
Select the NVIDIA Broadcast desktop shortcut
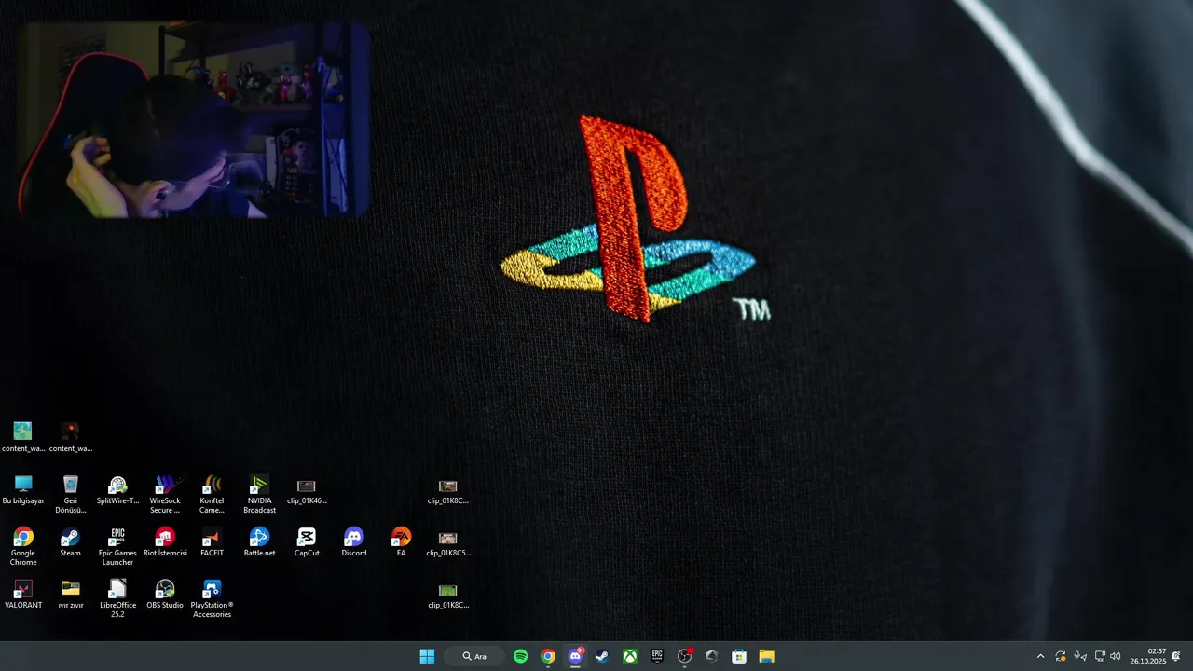(259, 494)
